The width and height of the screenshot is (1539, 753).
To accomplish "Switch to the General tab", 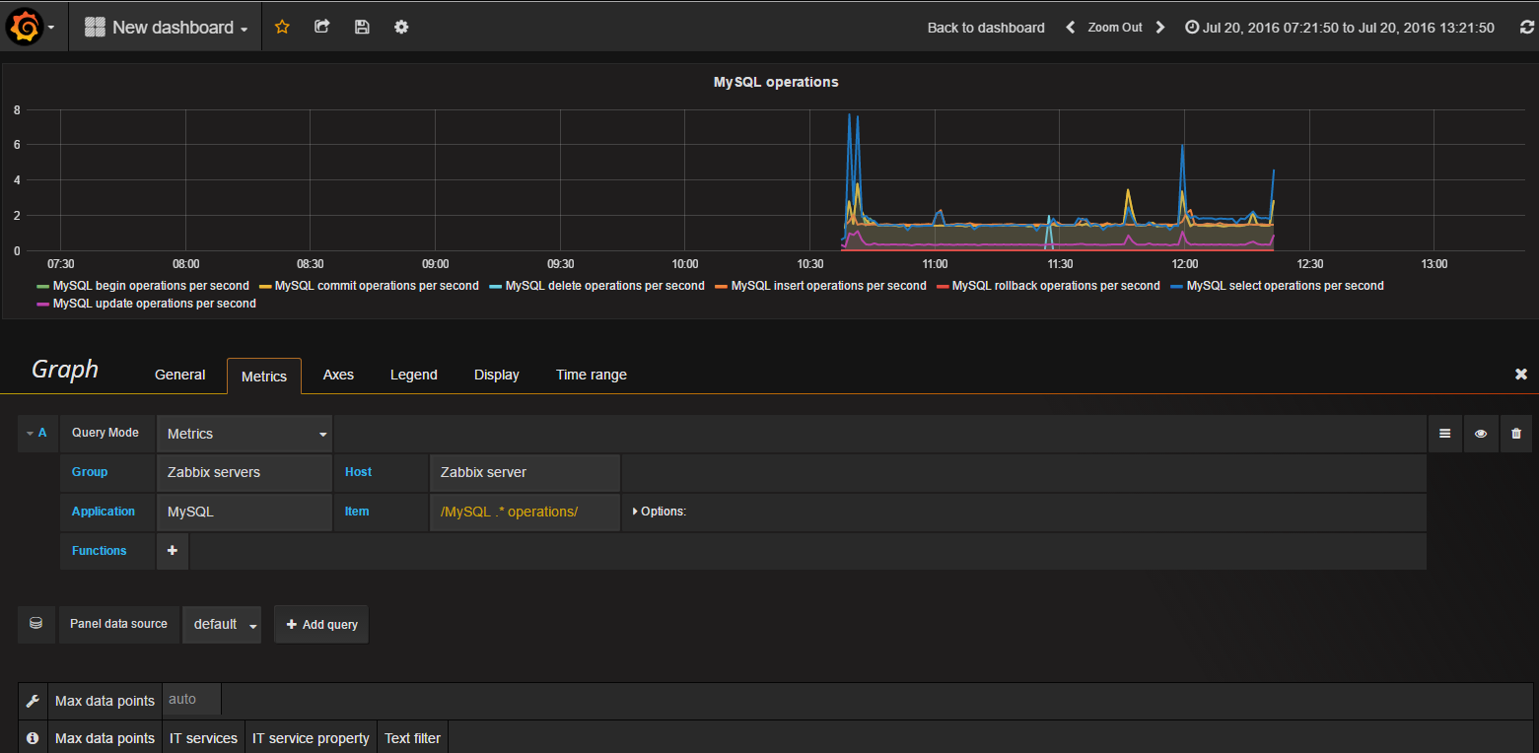I will 180,375.
